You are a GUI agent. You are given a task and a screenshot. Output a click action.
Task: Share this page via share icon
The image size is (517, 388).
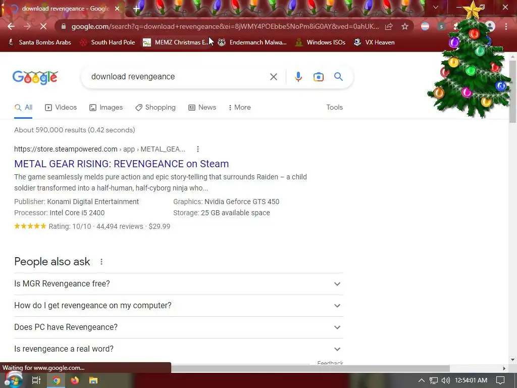coord(389,26)
